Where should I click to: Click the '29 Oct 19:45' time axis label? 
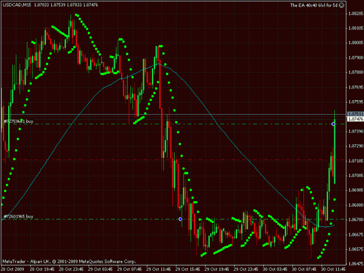click(x=217, y=269)
